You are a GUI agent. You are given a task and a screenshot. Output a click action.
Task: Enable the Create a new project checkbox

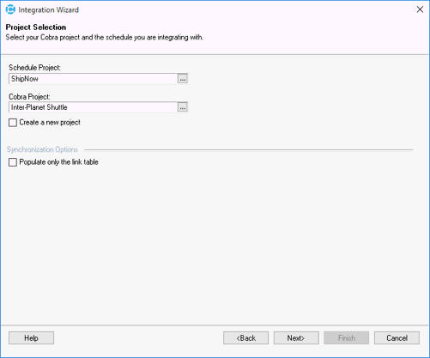[x=13, y=123]
